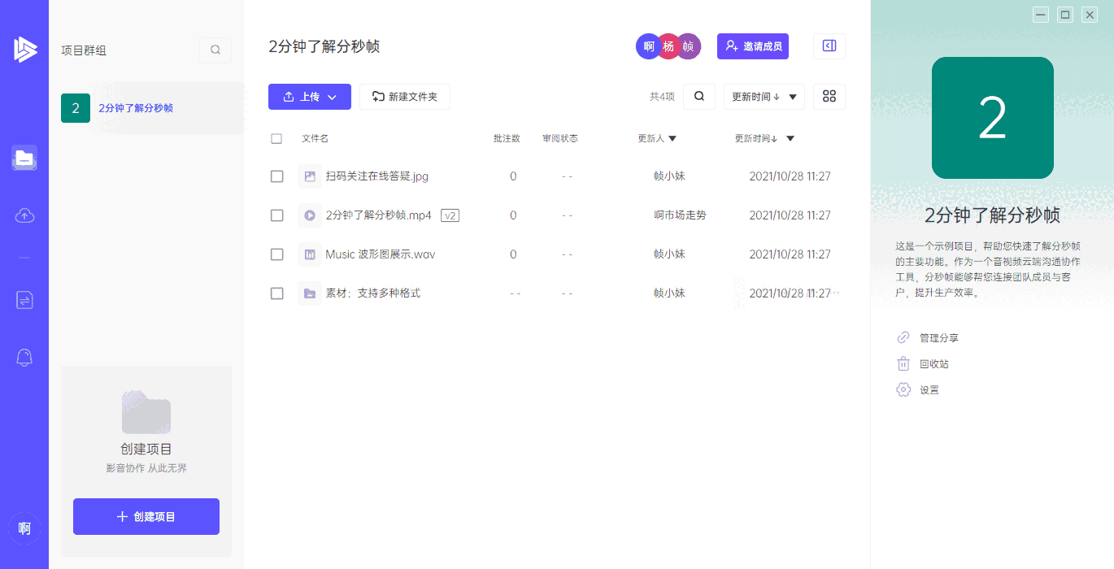Check the checkbox for 扫码关注在线答疑.jpg
Image resolution: width=1114 pixels, height=569 pixels.
[277, 176]
